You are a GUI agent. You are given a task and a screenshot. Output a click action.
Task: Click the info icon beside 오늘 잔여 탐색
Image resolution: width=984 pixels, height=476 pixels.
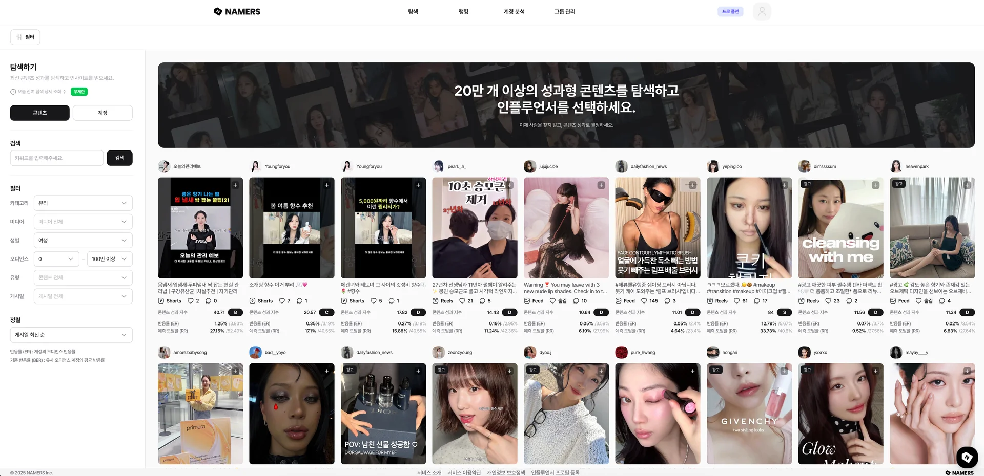[13, 92]
